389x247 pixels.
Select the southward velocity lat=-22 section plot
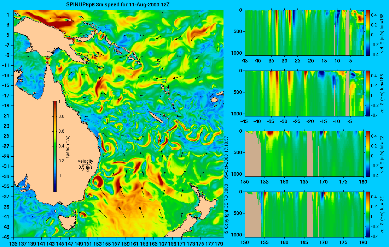304,214
